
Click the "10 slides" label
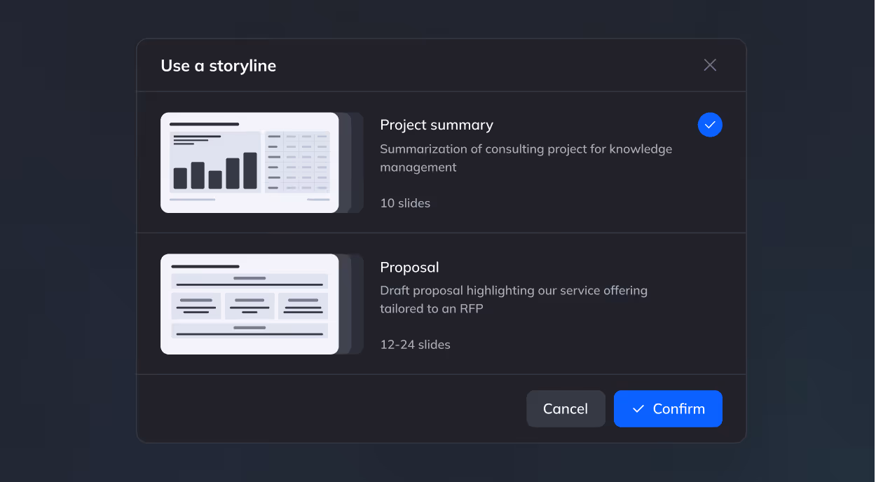pos(405,203)
